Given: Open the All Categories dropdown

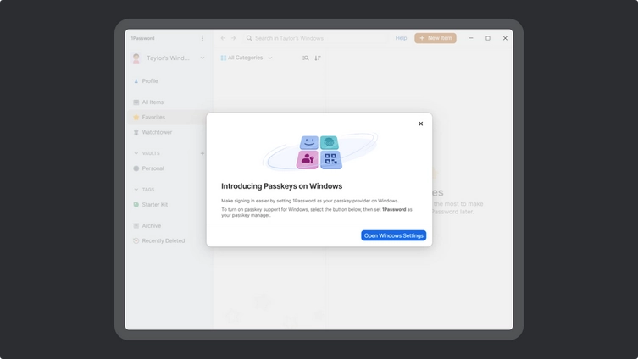Looking at the screenshot, I should (x=247, y=58).
